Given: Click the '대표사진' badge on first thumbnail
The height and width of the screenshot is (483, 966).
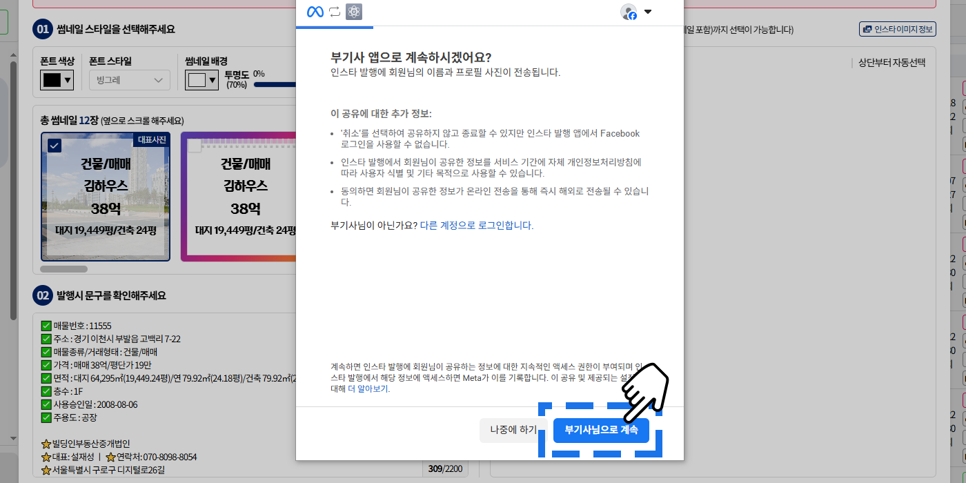Looking at the screenshot, I should [152, 139].
